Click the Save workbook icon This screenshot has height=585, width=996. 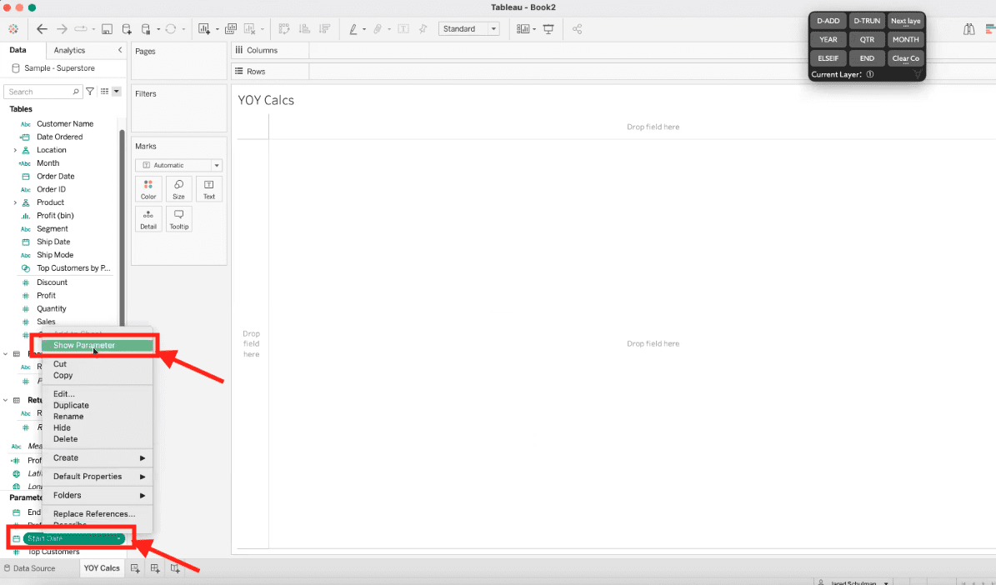click(x=107, y=27)
